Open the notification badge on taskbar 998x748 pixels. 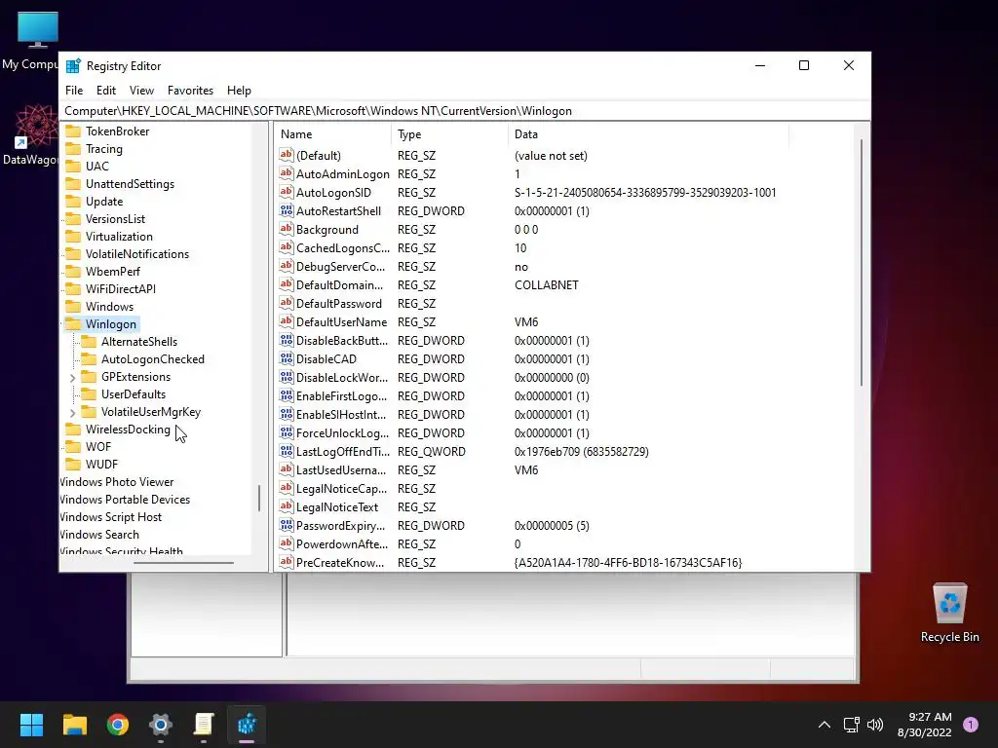(x=971, y=725)
